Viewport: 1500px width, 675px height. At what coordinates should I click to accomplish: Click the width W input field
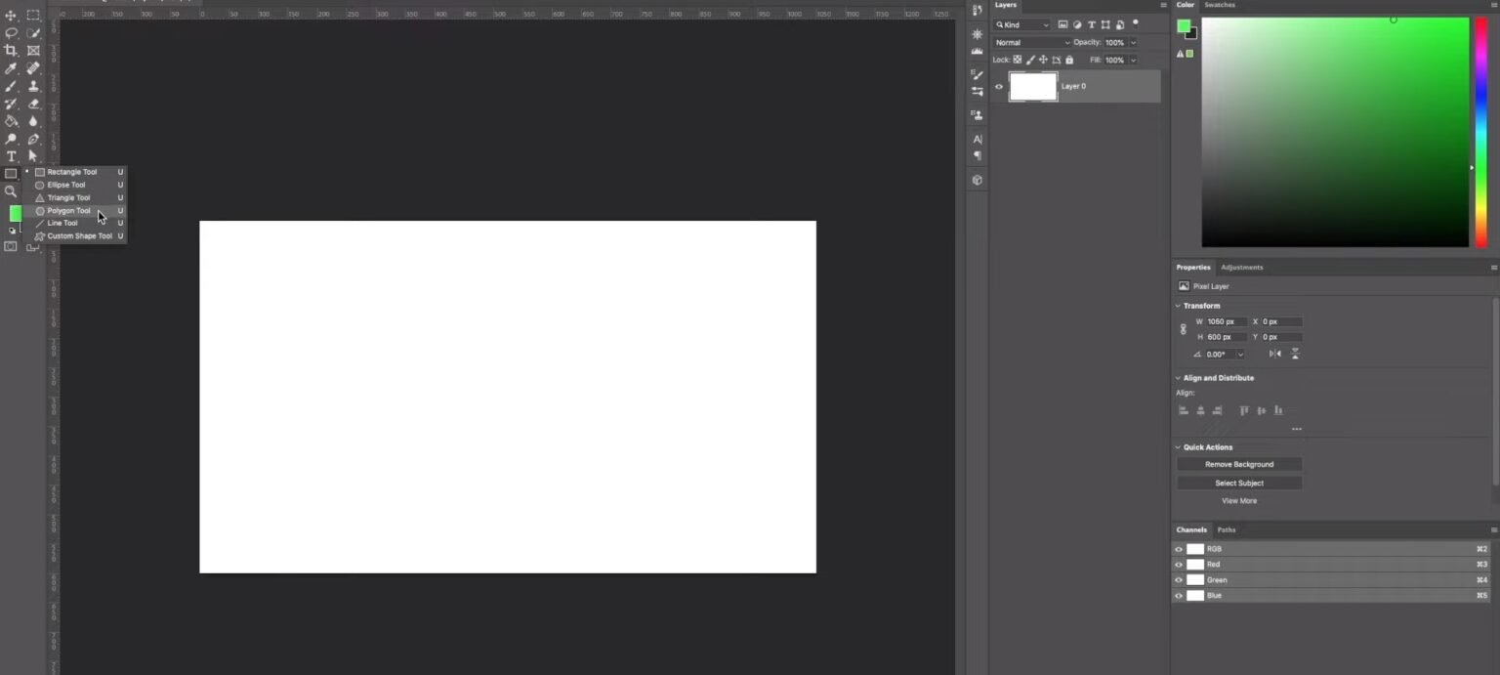1227,321
